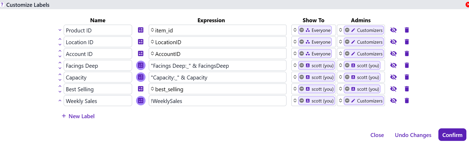Add a New Label
Image resolution: width=469 pixels, height=143 pixels.
click(x=78, y=116)
